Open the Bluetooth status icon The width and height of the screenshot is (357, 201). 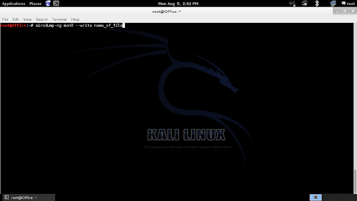click(x=317, y=3)
